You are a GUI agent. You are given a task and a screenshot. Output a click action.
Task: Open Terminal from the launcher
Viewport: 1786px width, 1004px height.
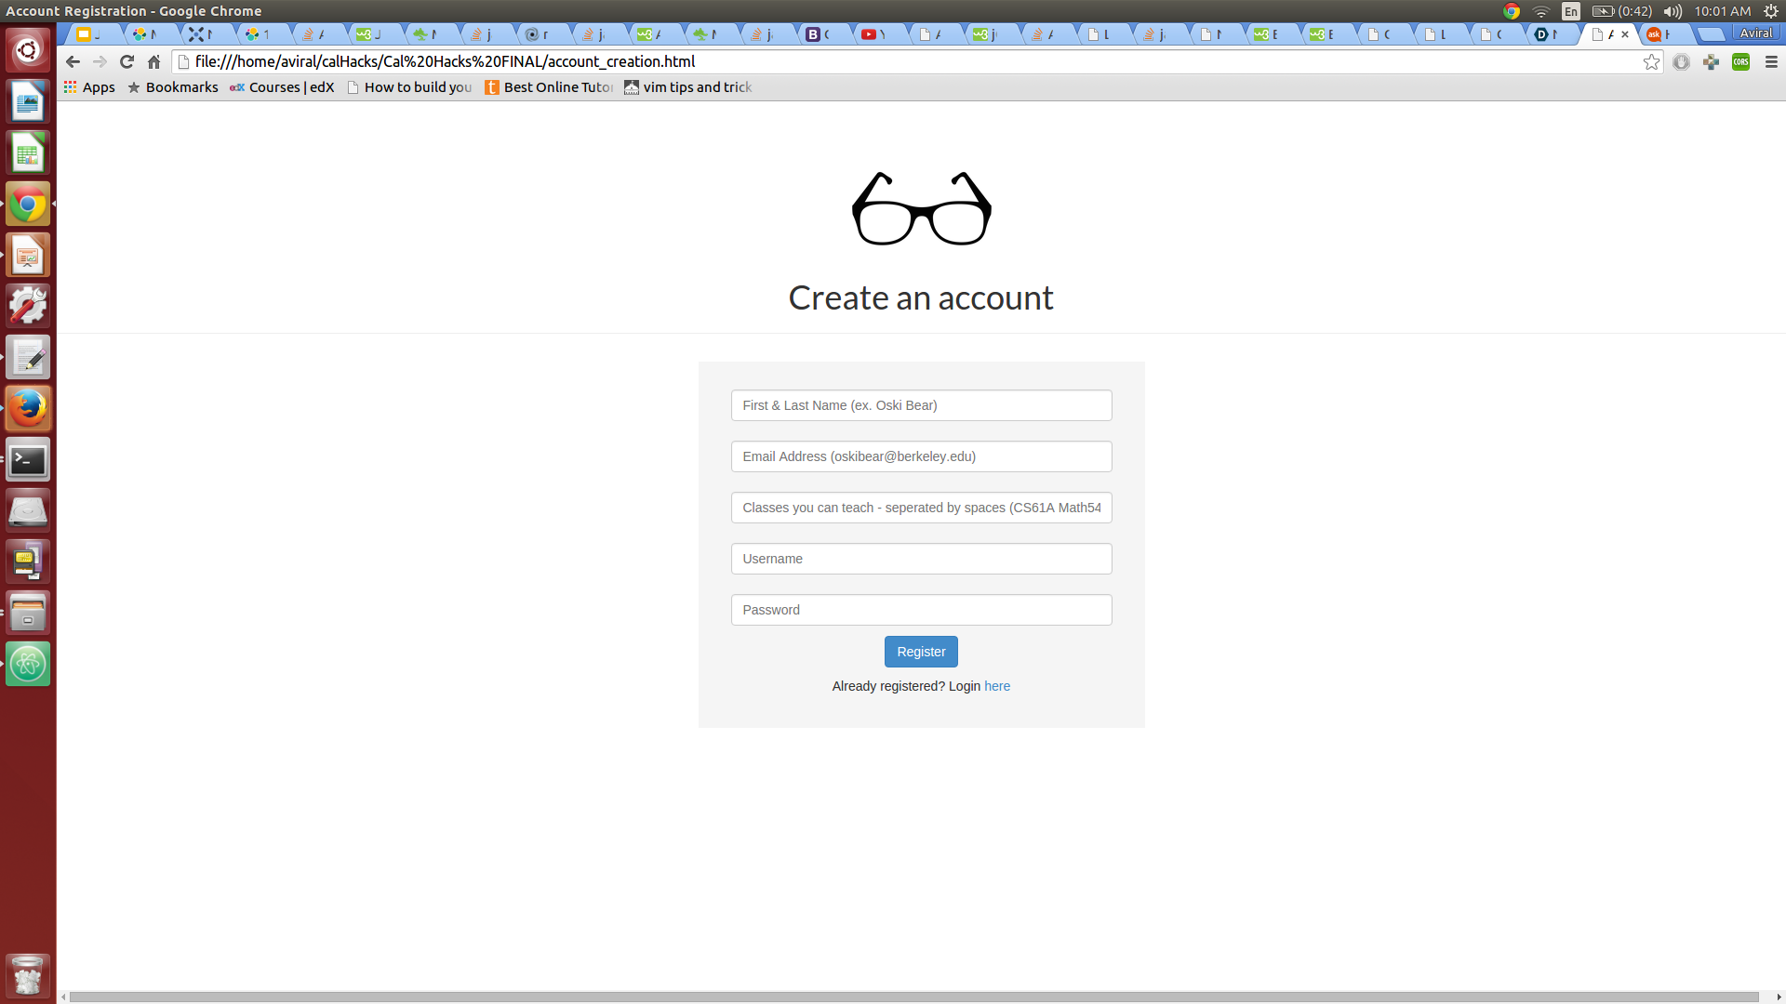(x=28, y=460)
